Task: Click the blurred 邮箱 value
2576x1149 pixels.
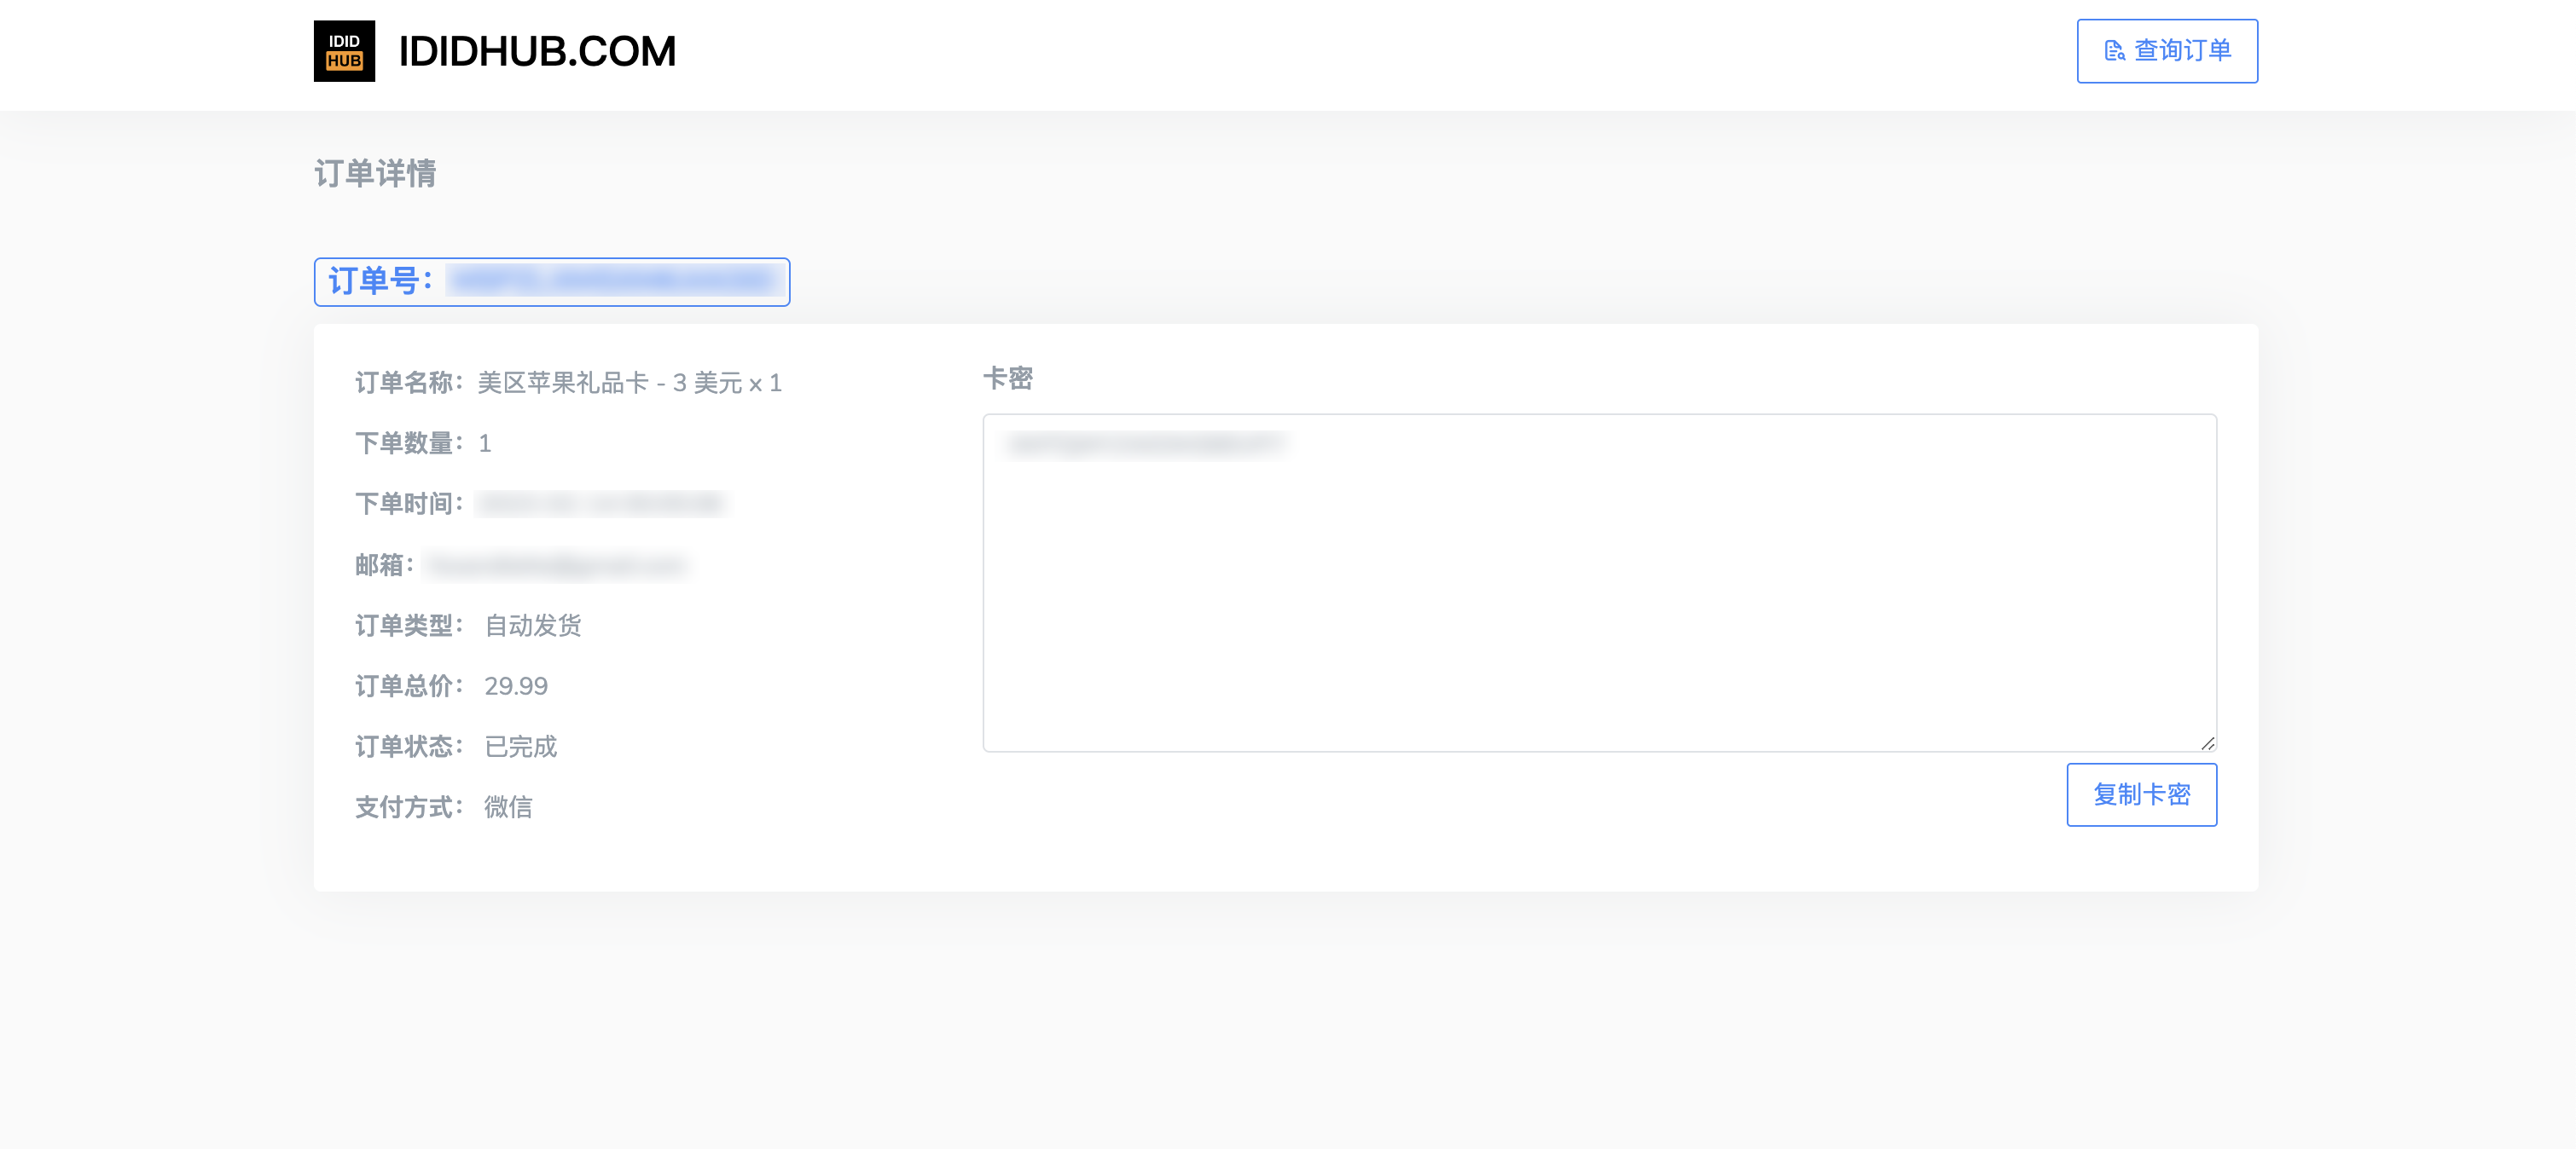Action: [555, 565]
